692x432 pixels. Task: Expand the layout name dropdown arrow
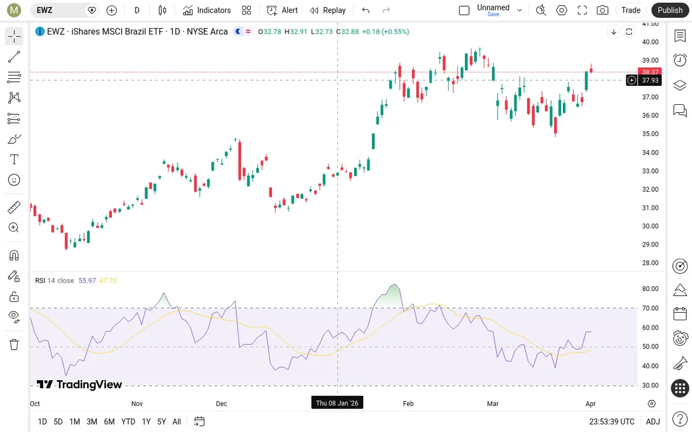pyautogui.click(x=520, y=10)
